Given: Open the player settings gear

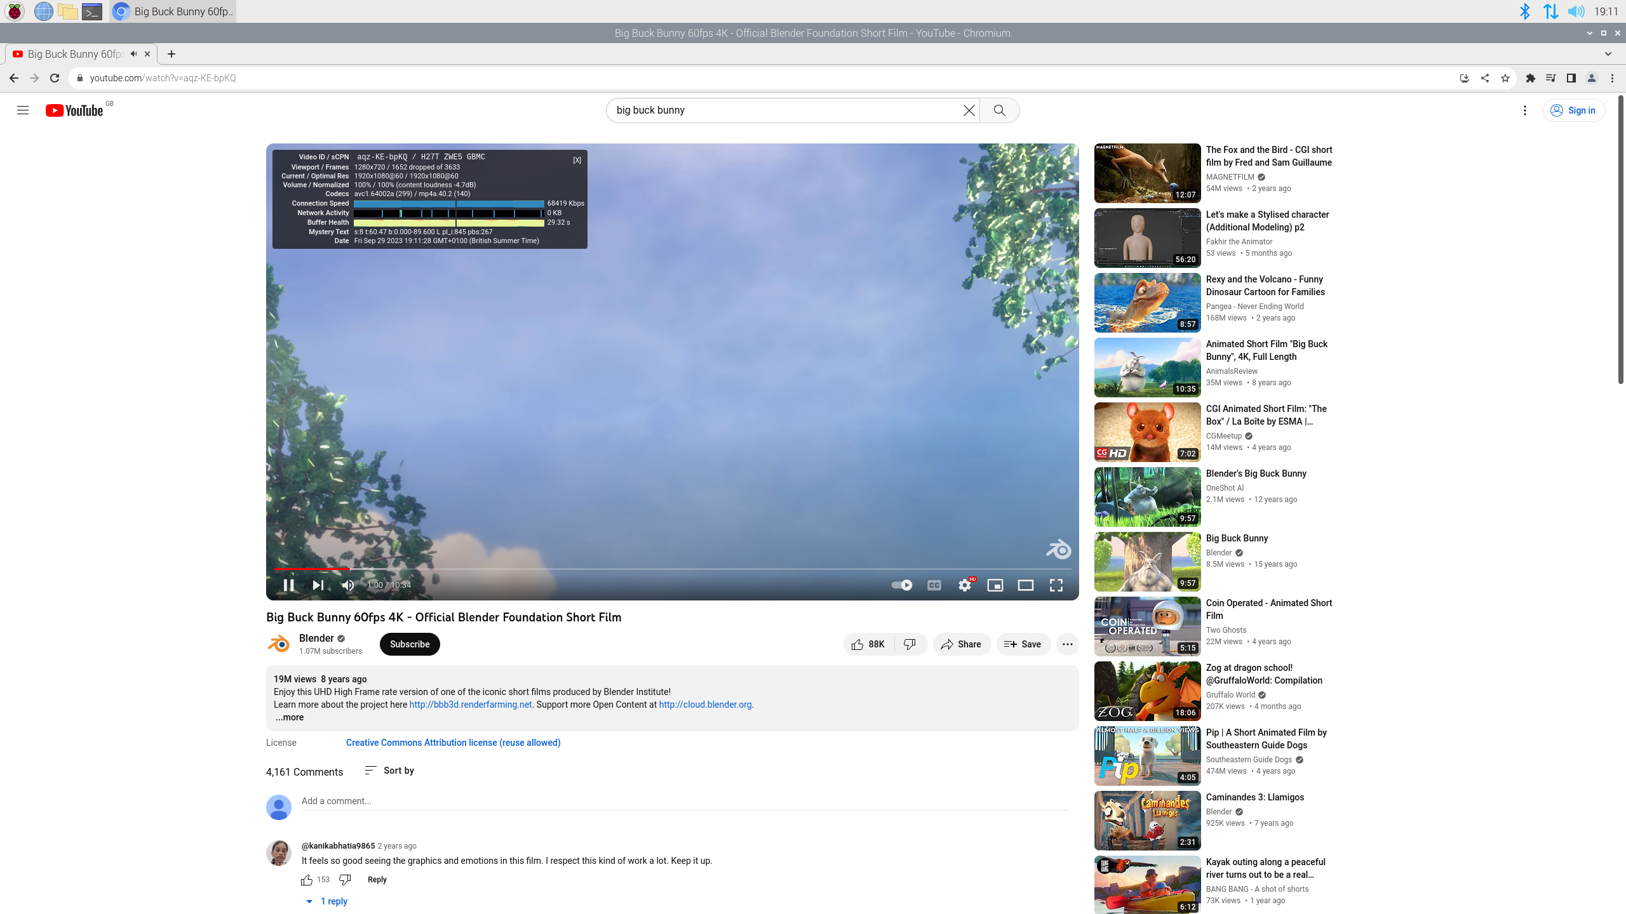Looking at the screenshot, I should pyautogui.click(x=964, y=585).
